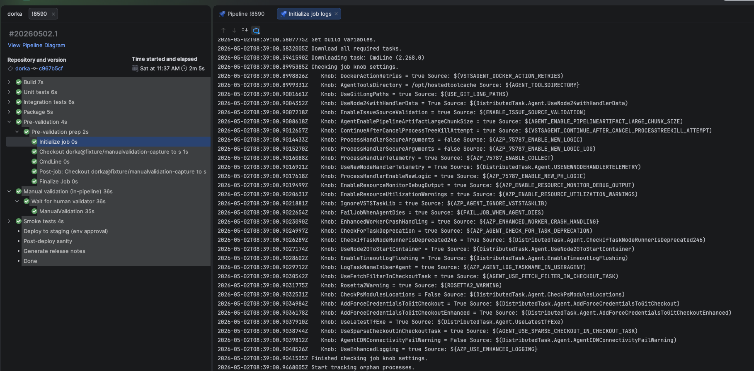Click the calendar start-time icon
This screenshot has width=754, height=371.
pos(135,68)
